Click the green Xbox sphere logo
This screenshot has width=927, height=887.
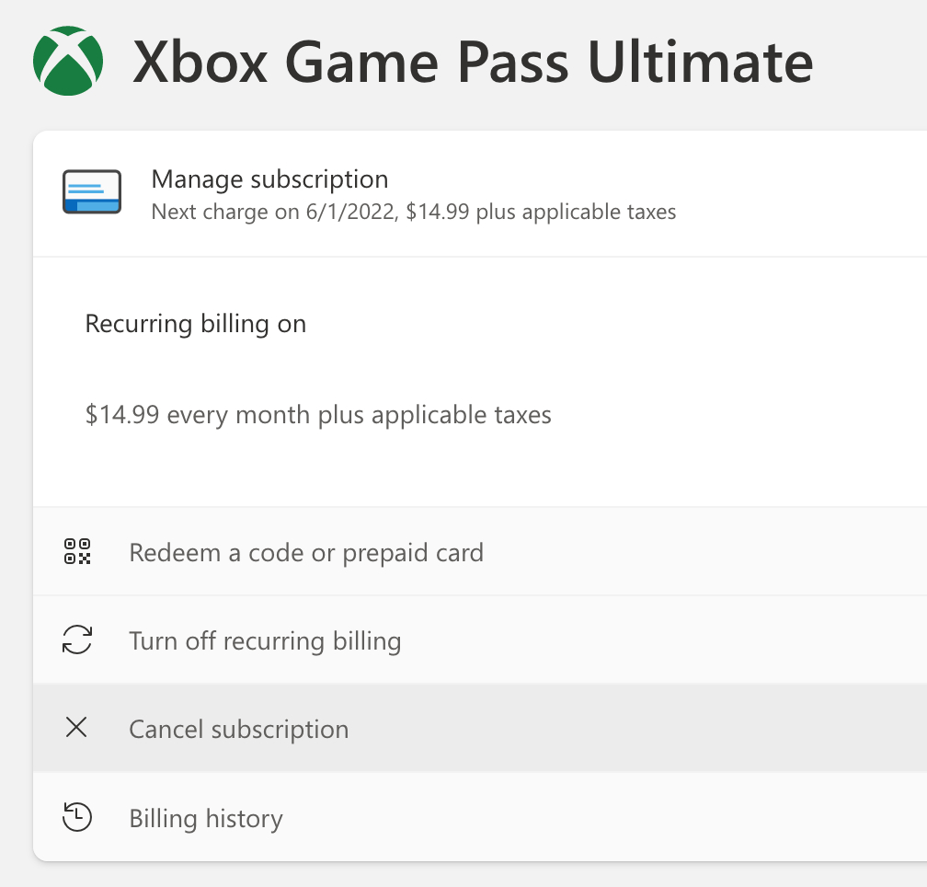click(x=66, y=59)
